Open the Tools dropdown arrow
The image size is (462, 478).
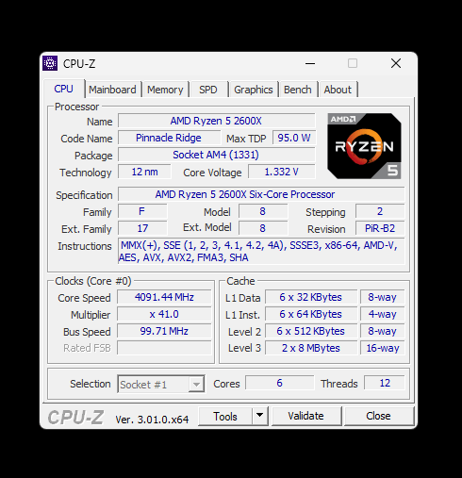(259, 416)
